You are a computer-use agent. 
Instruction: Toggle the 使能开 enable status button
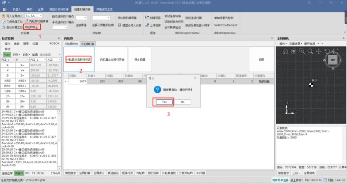[19, 173]
